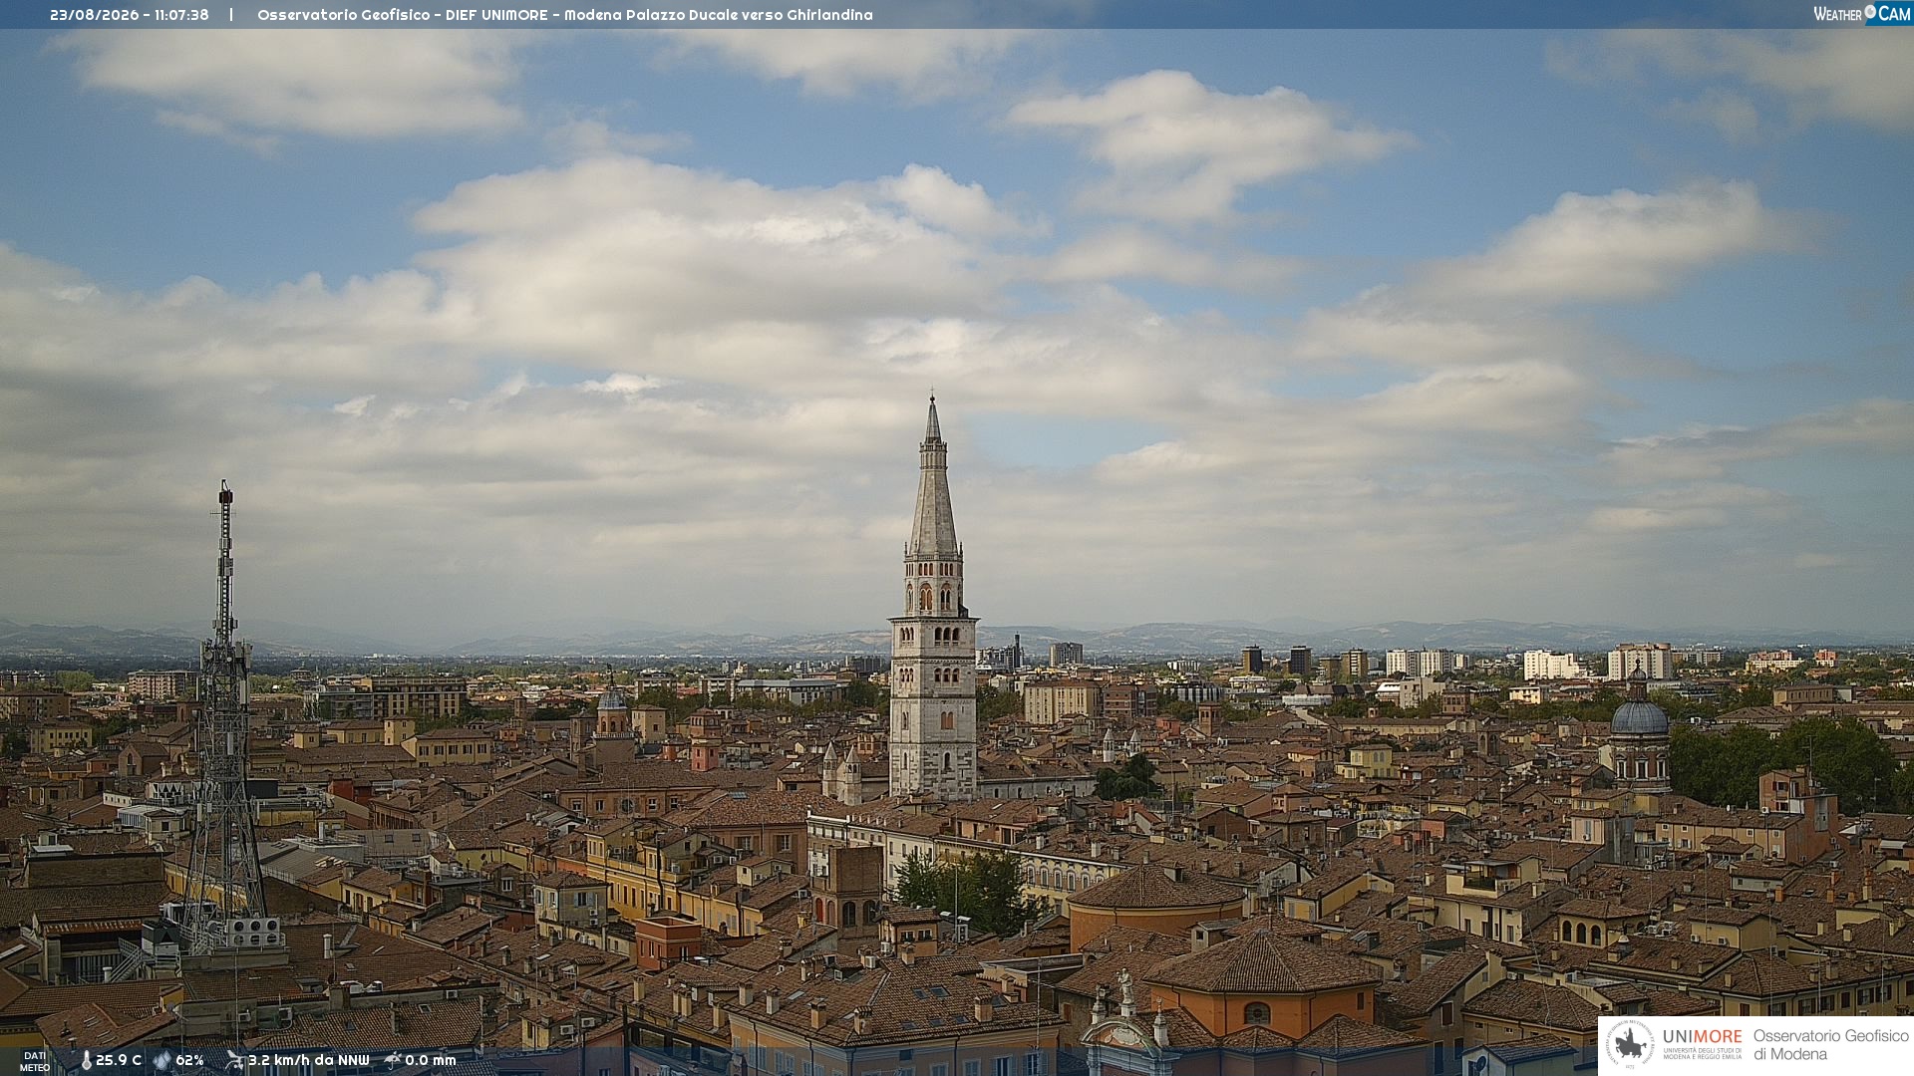The width and height of the screenshot is (1914, 1076).
Task: Click the humidity water droplets icon
Action: (162, 1060)
